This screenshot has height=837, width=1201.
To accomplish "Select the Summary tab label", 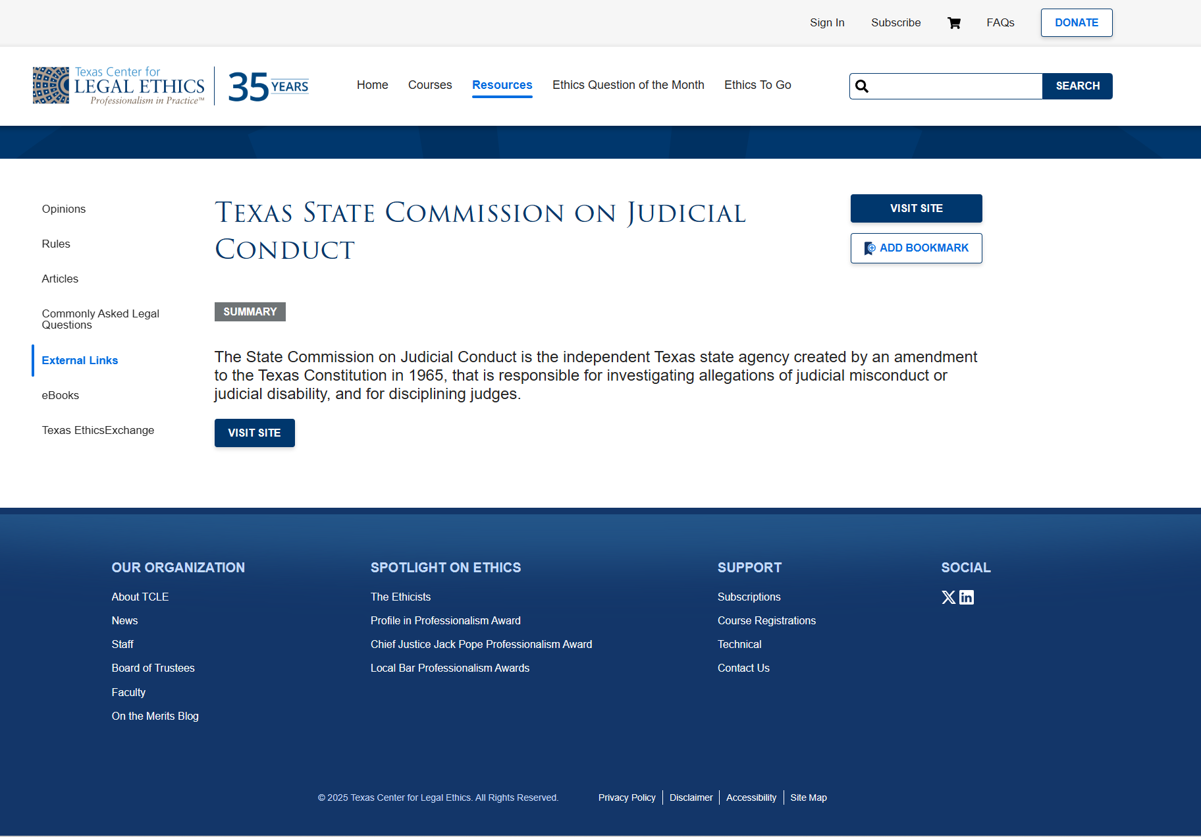I will pyautogui.click(x=250, y=312).
